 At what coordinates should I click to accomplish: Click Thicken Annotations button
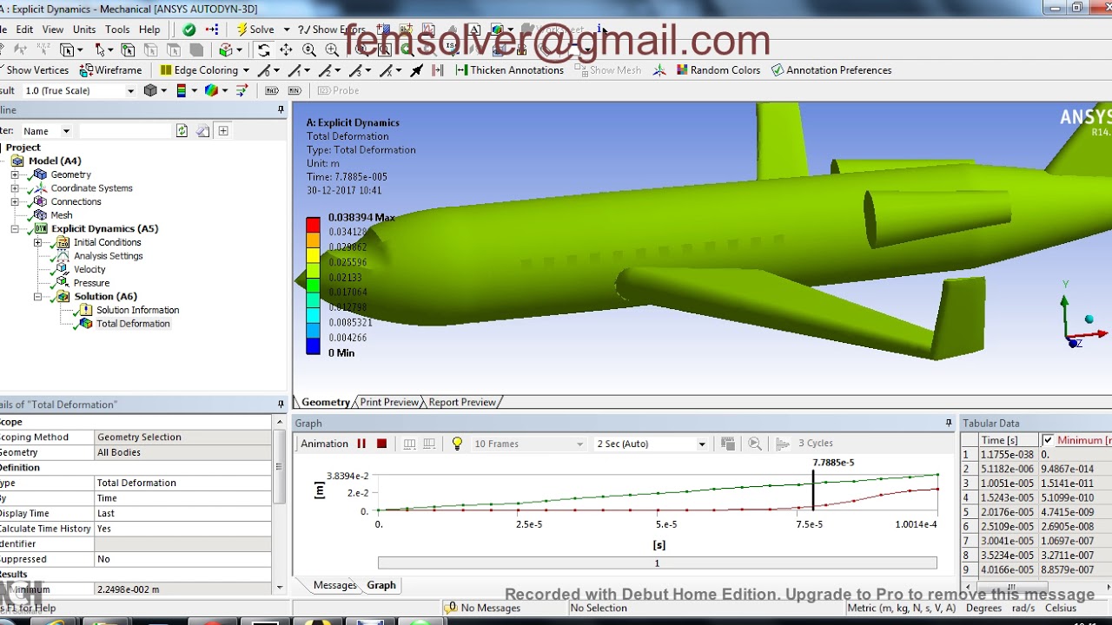pyautogui.click(x=509, y=70)
